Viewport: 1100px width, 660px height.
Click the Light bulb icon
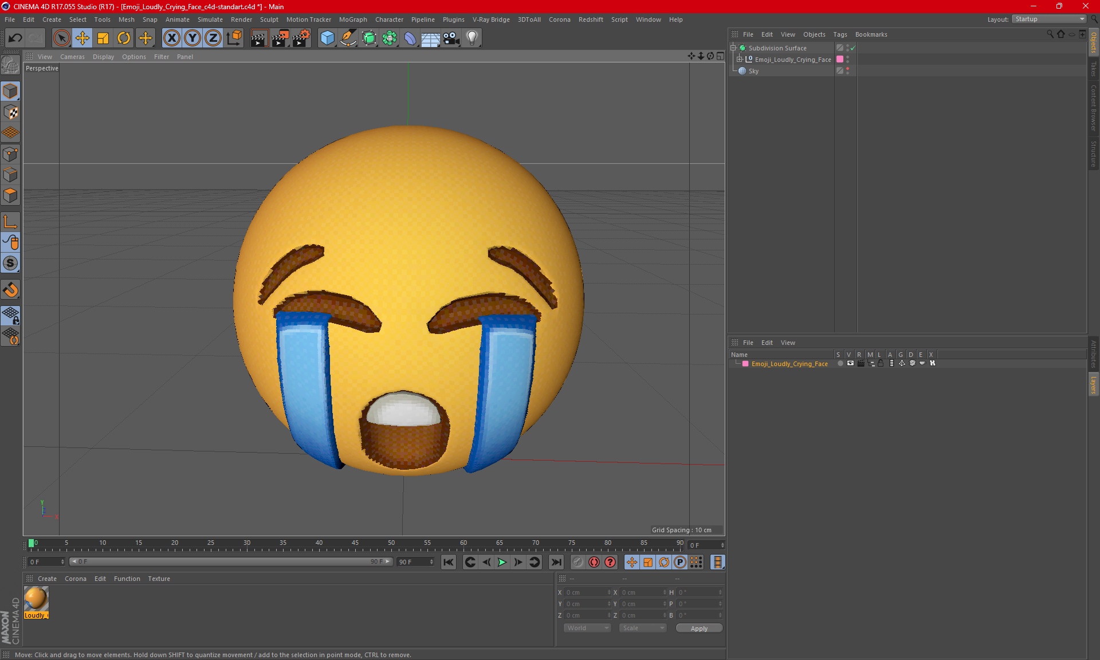pyautogui.click(x=472, y=38)
